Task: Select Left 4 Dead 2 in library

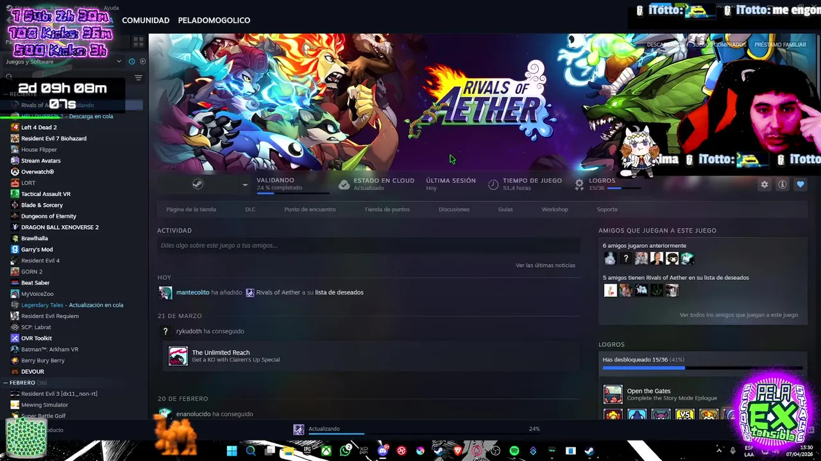Action: (x=38, y=127)
